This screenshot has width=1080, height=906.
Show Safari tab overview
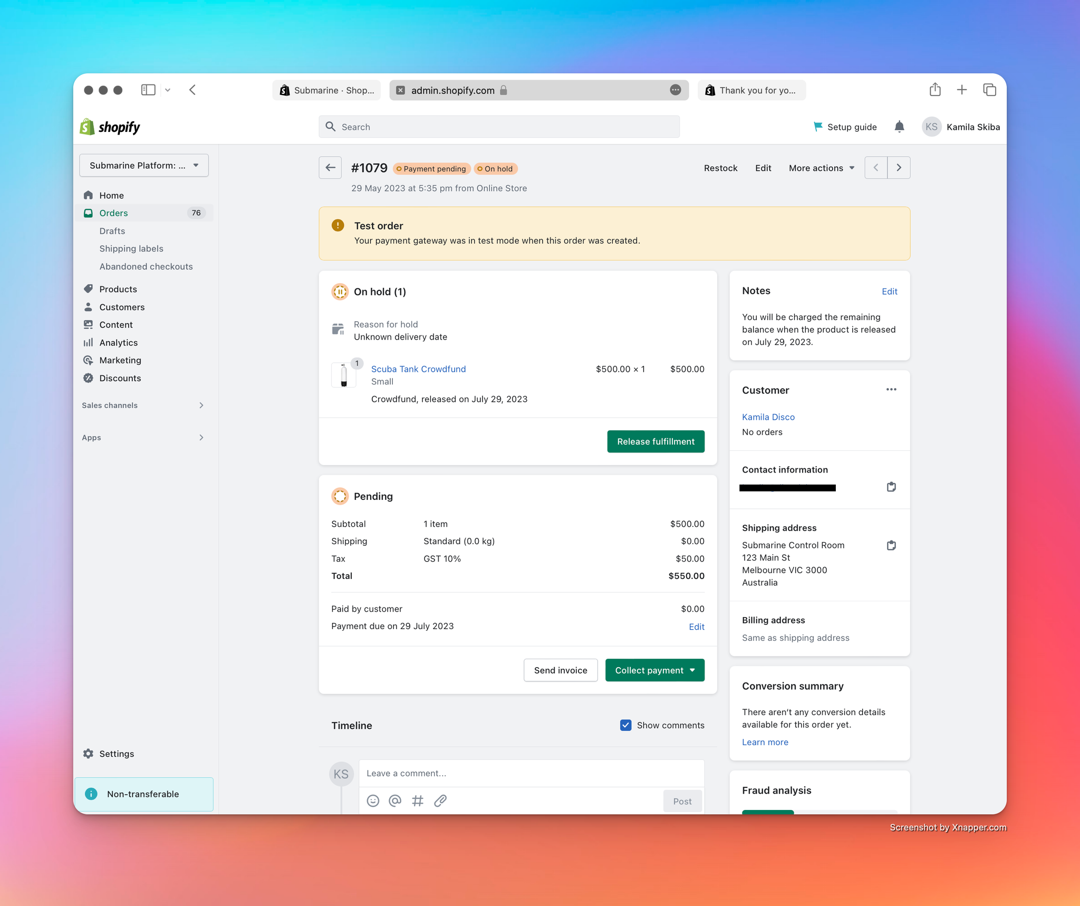[x=990, y=90]
